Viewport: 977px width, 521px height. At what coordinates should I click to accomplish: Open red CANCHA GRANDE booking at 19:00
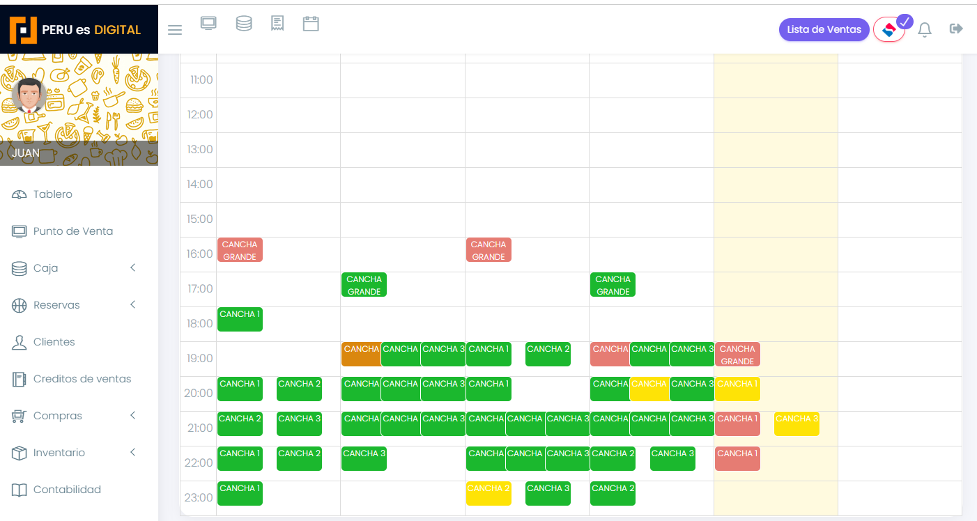point(737,355)
